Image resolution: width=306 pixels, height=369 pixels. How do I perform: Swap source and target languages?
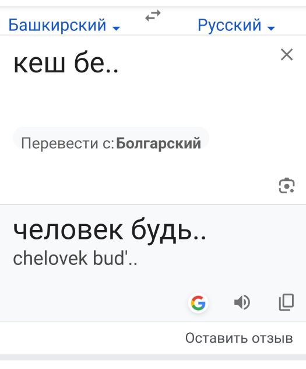point(153,16)
